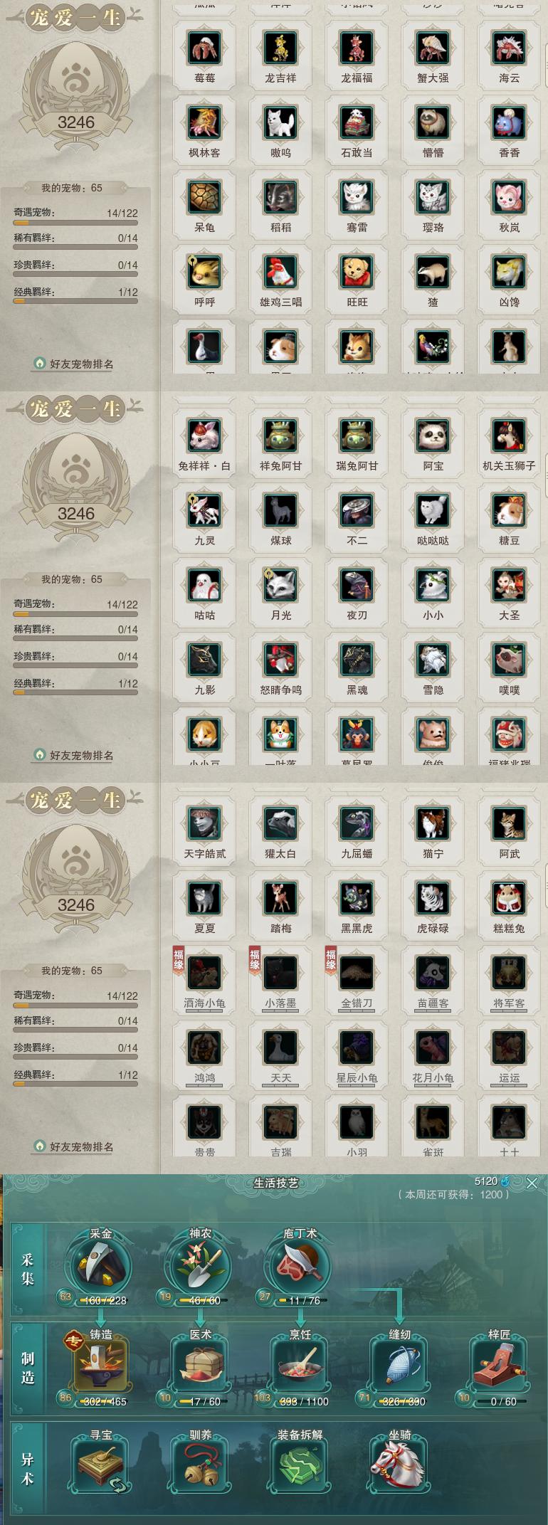Select the 龙吉祥 pet icon
The width and height of the screenshot is (548, 1525).
[x=280, y=48]
